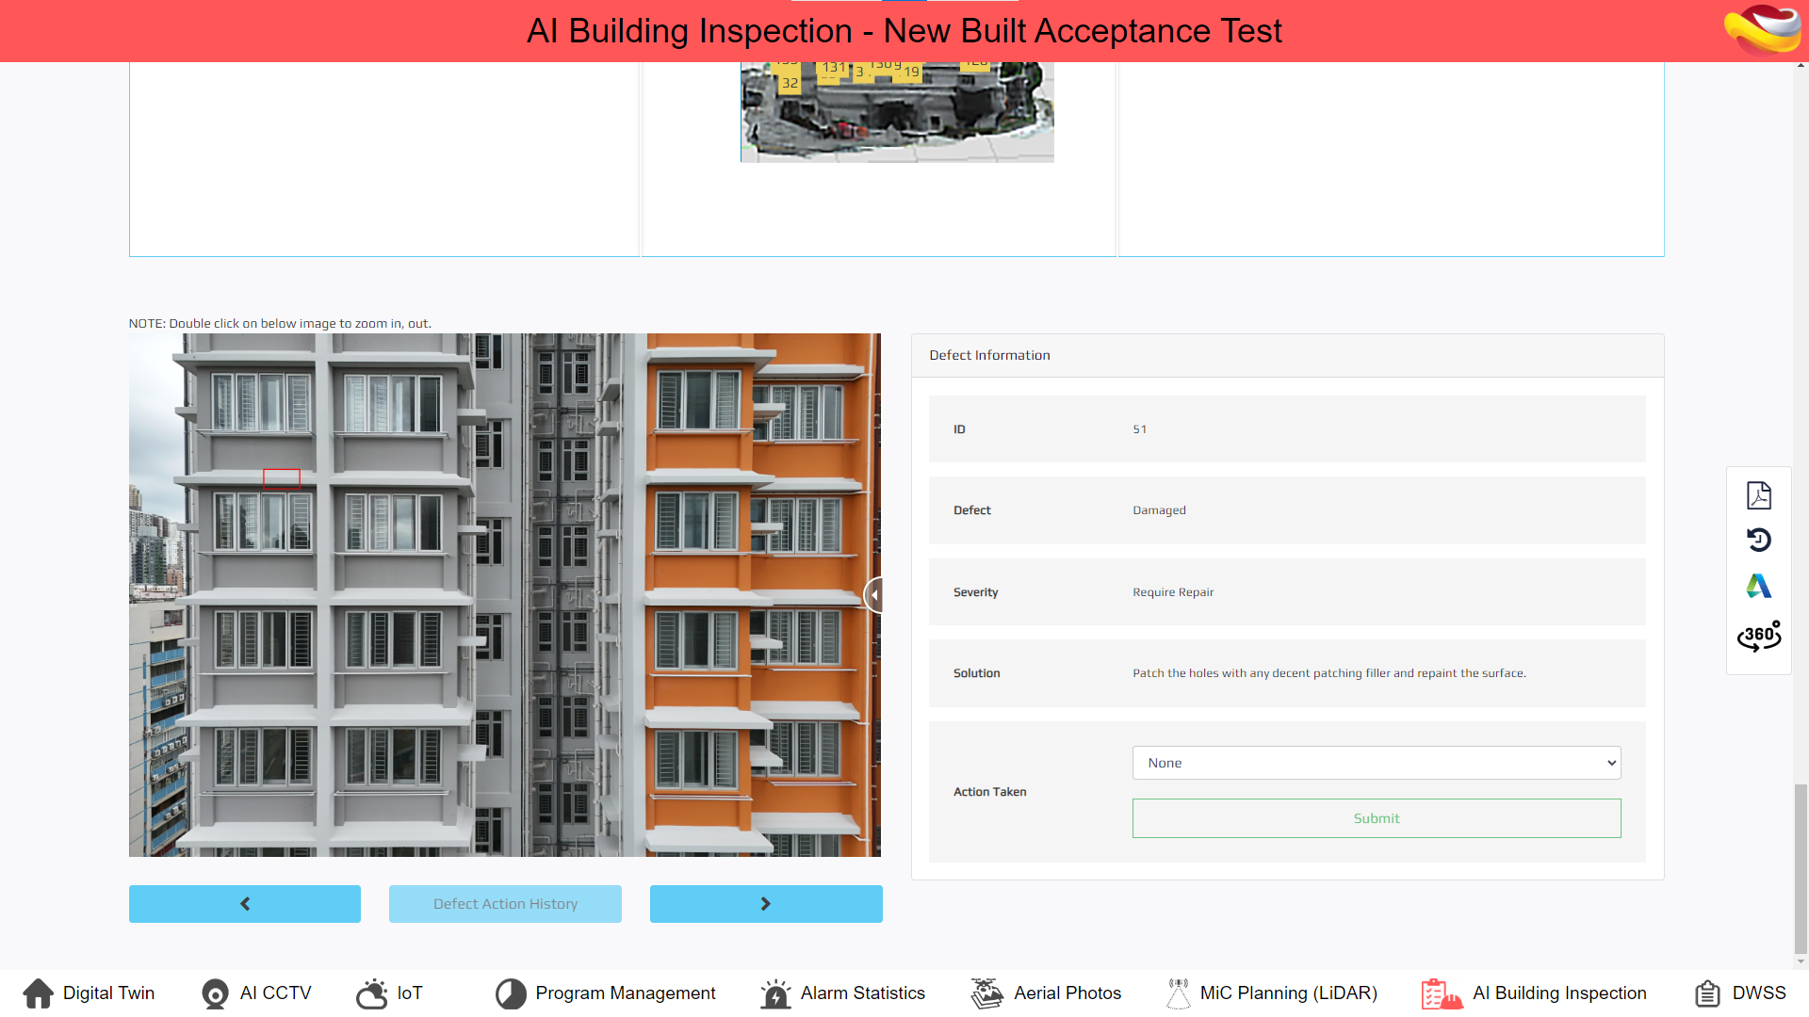Open Defect Action History

click(x=505, y=904)
